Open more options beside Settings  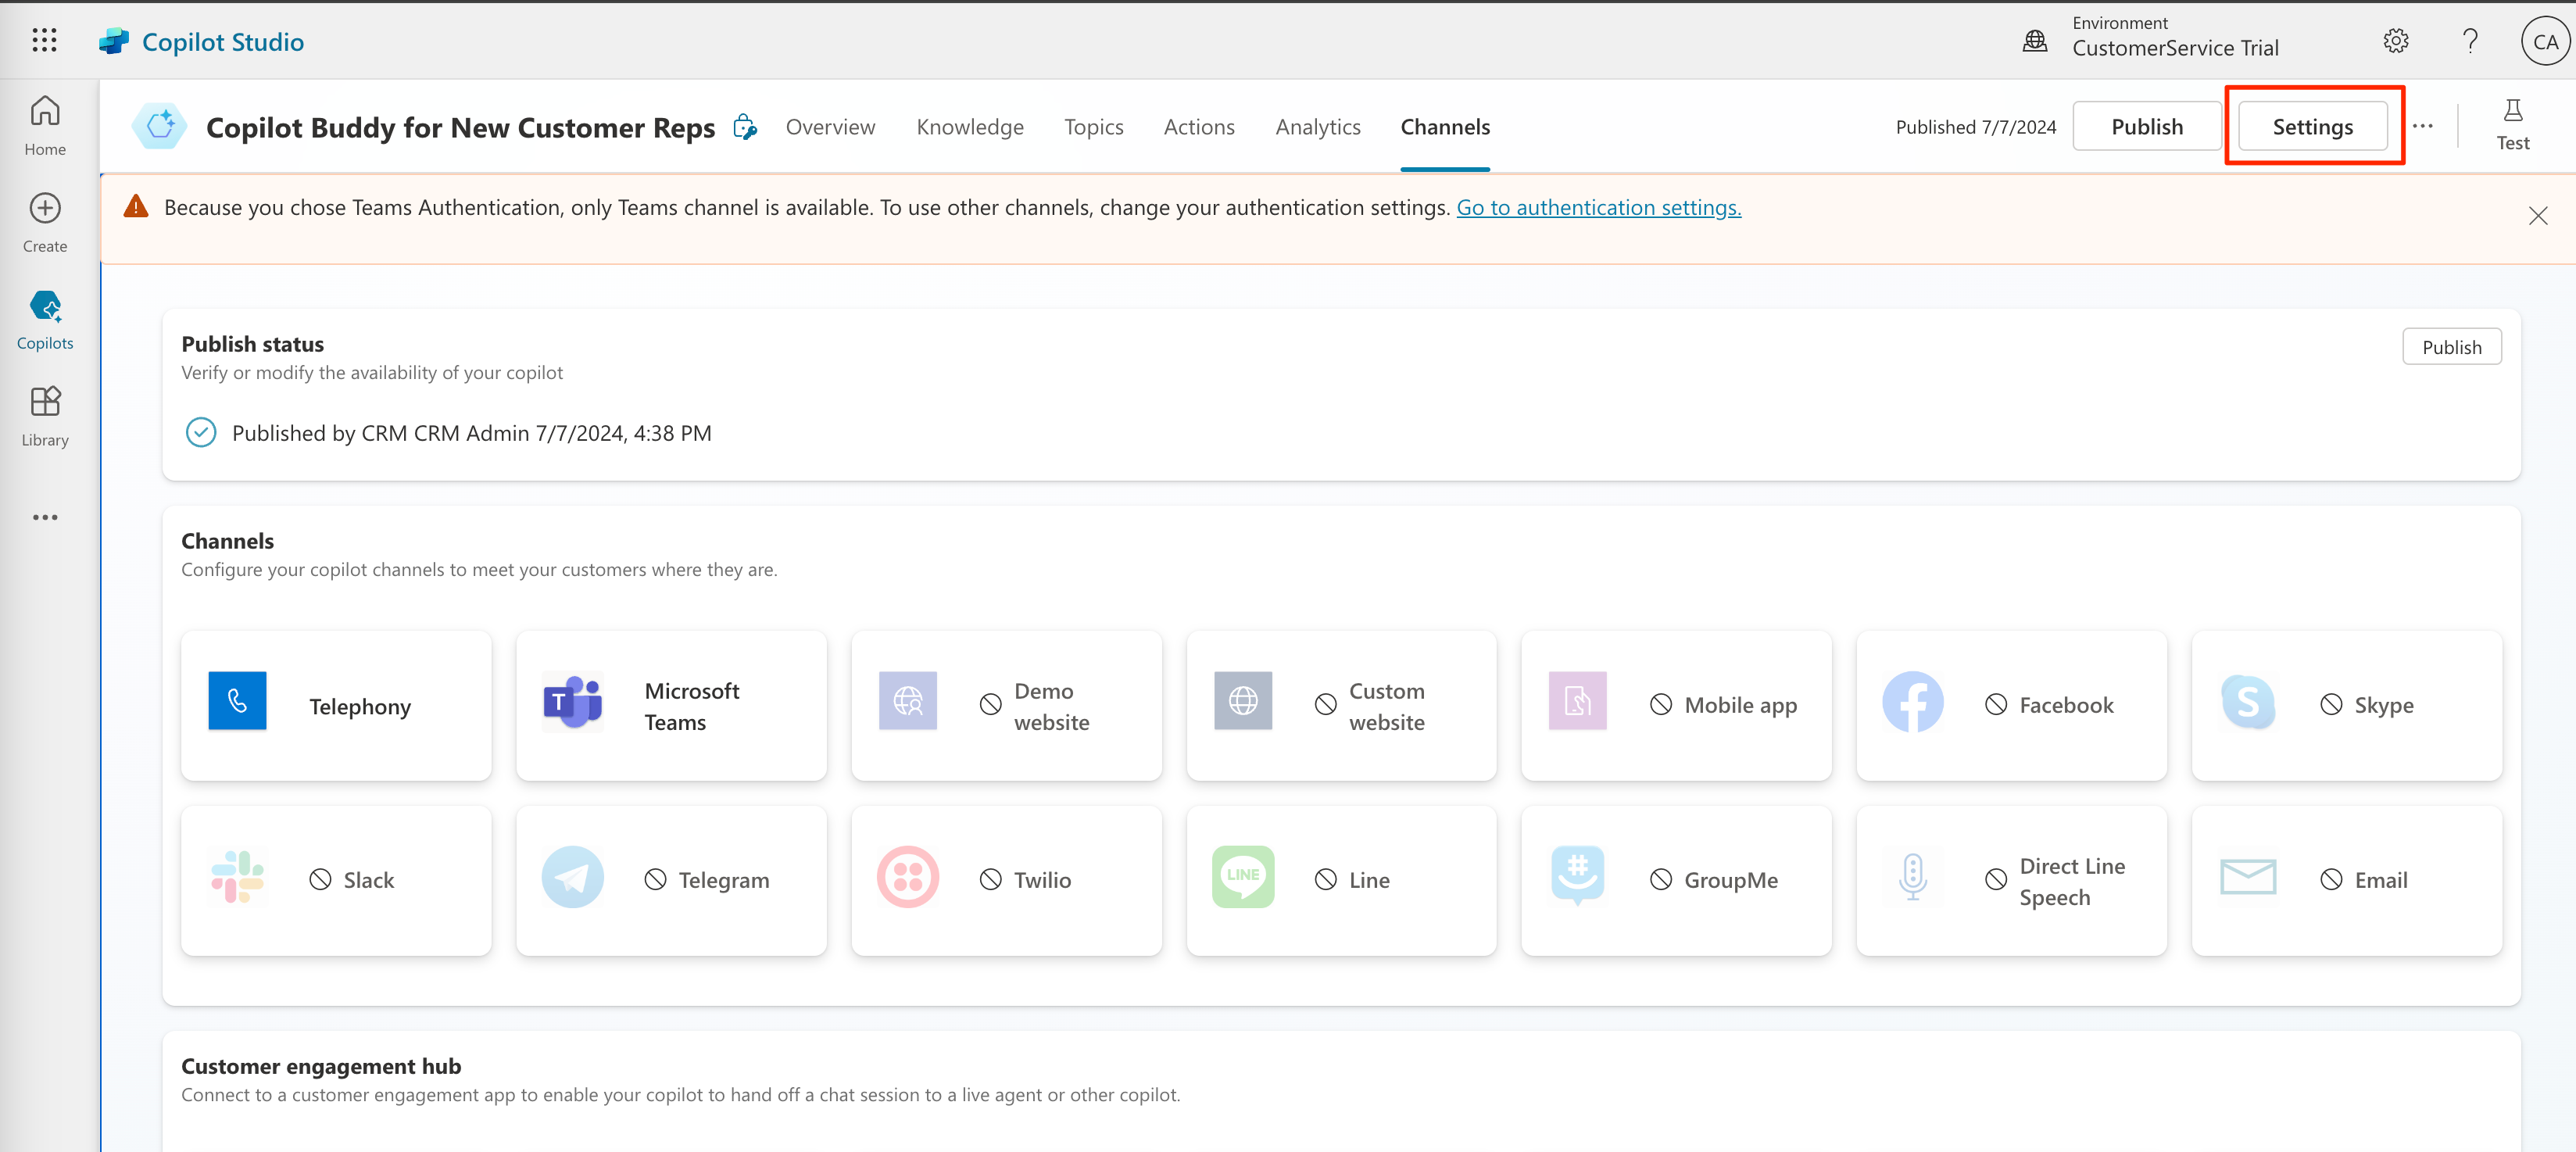[x=2423, y=126]
